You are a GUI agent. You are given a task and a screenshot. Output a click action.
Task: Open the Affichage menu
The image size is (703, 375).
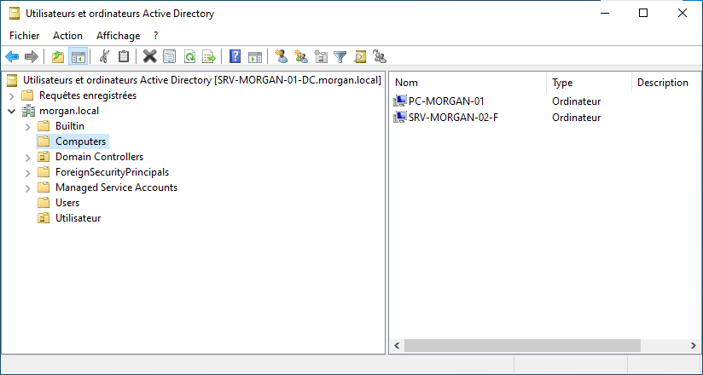point(118,36)
